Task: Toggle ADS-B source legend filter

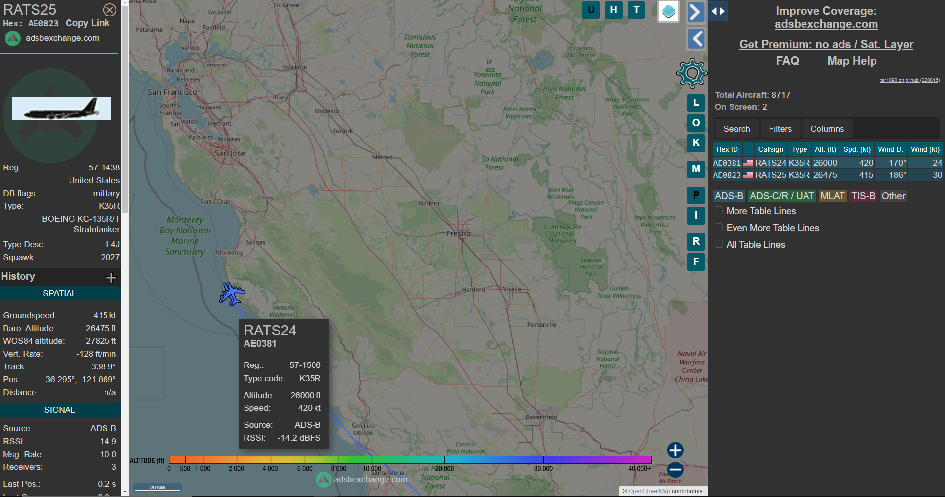Action: pyautogui.click(x=729, y=196)
